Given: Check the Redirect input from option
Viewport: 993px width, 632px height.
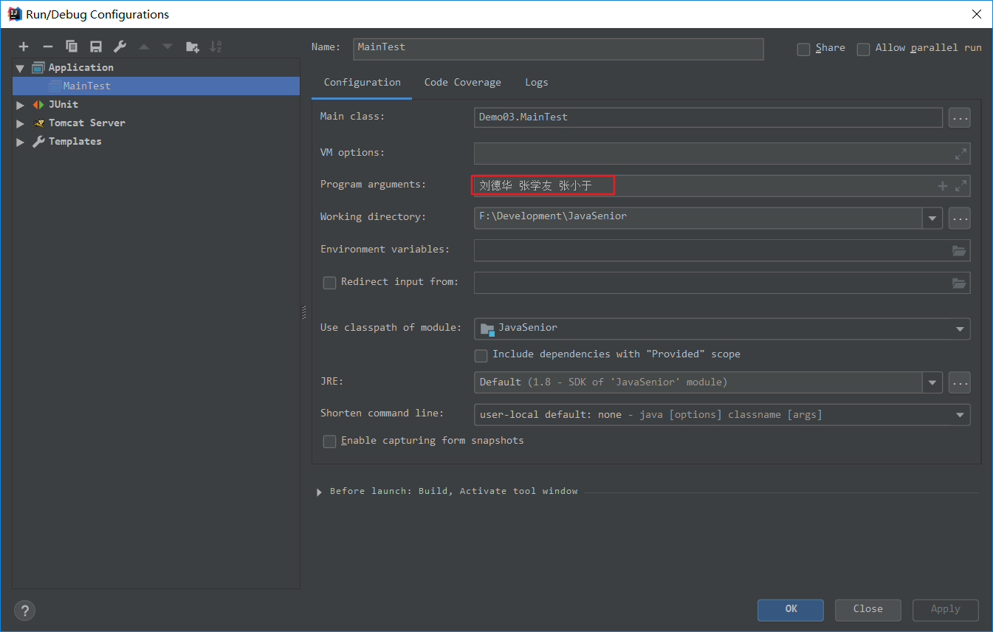Looking at the screenshot, I should pos(329,283).
